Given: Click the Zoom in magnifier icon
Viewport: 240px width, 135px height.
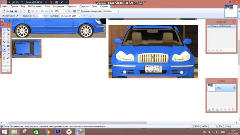Looking at the screenshot, I should click(69, 11).
